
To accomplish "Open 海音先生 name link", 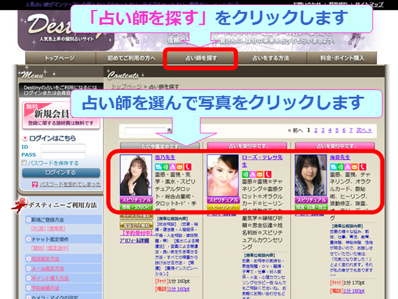I will coord(340,157).
